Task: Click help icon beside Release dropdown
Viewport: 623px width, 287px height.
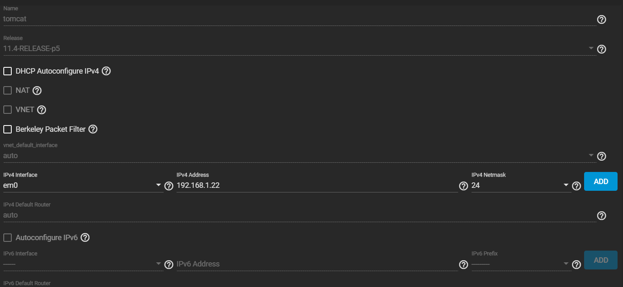Action: click(601, 49)
